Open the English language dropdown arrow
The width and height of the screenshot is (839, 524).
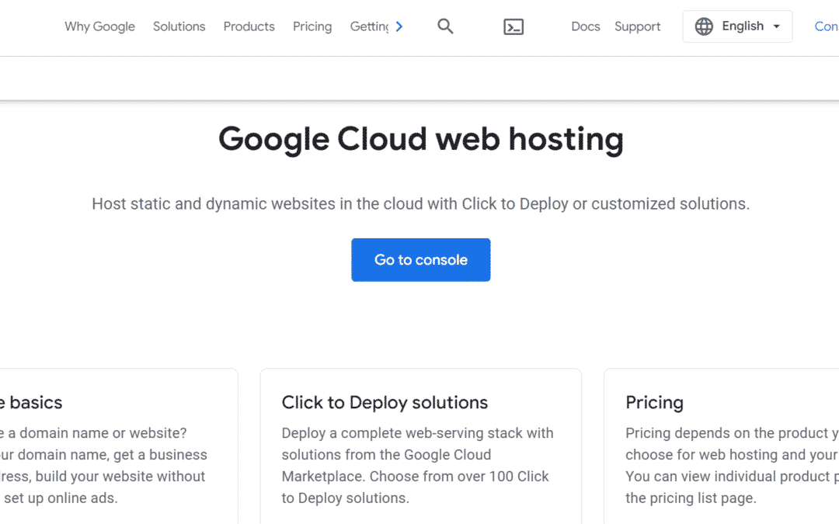click(x=776, y=26)
